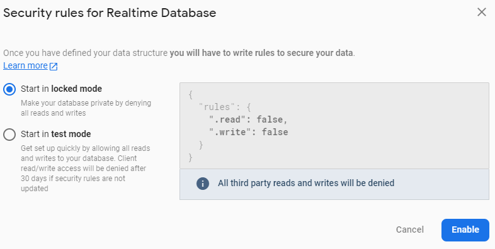Click the sentence about writing rules to secure data
Screen dimensions: 495x249
pos(179,53)
